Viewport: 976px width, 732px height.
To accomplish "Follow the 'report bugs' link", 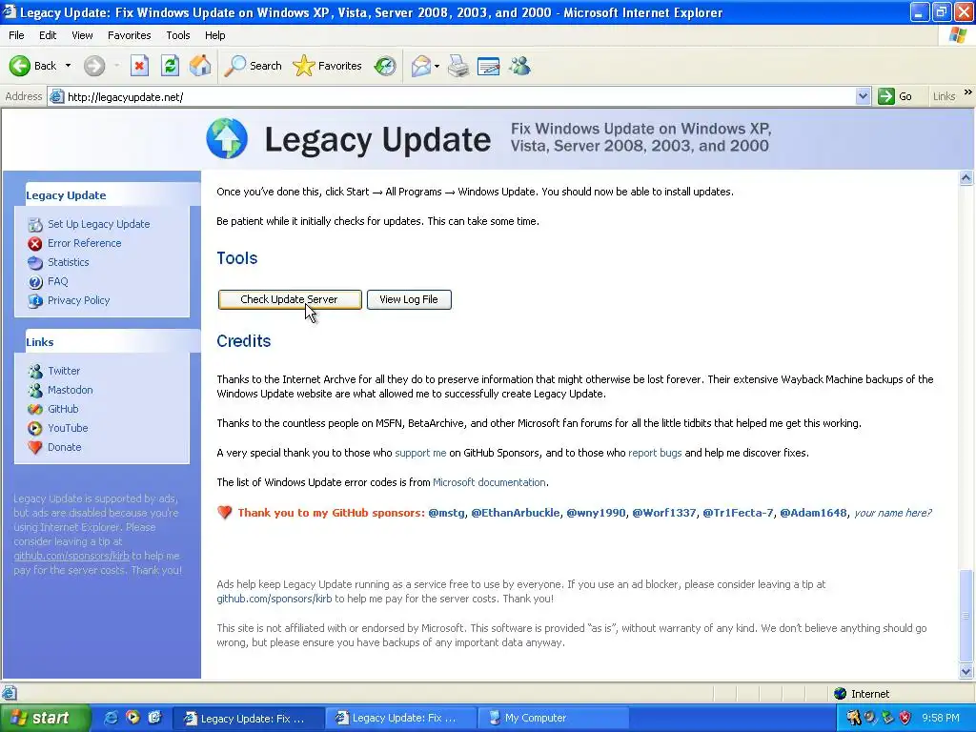I will click(x=655, y=453).
